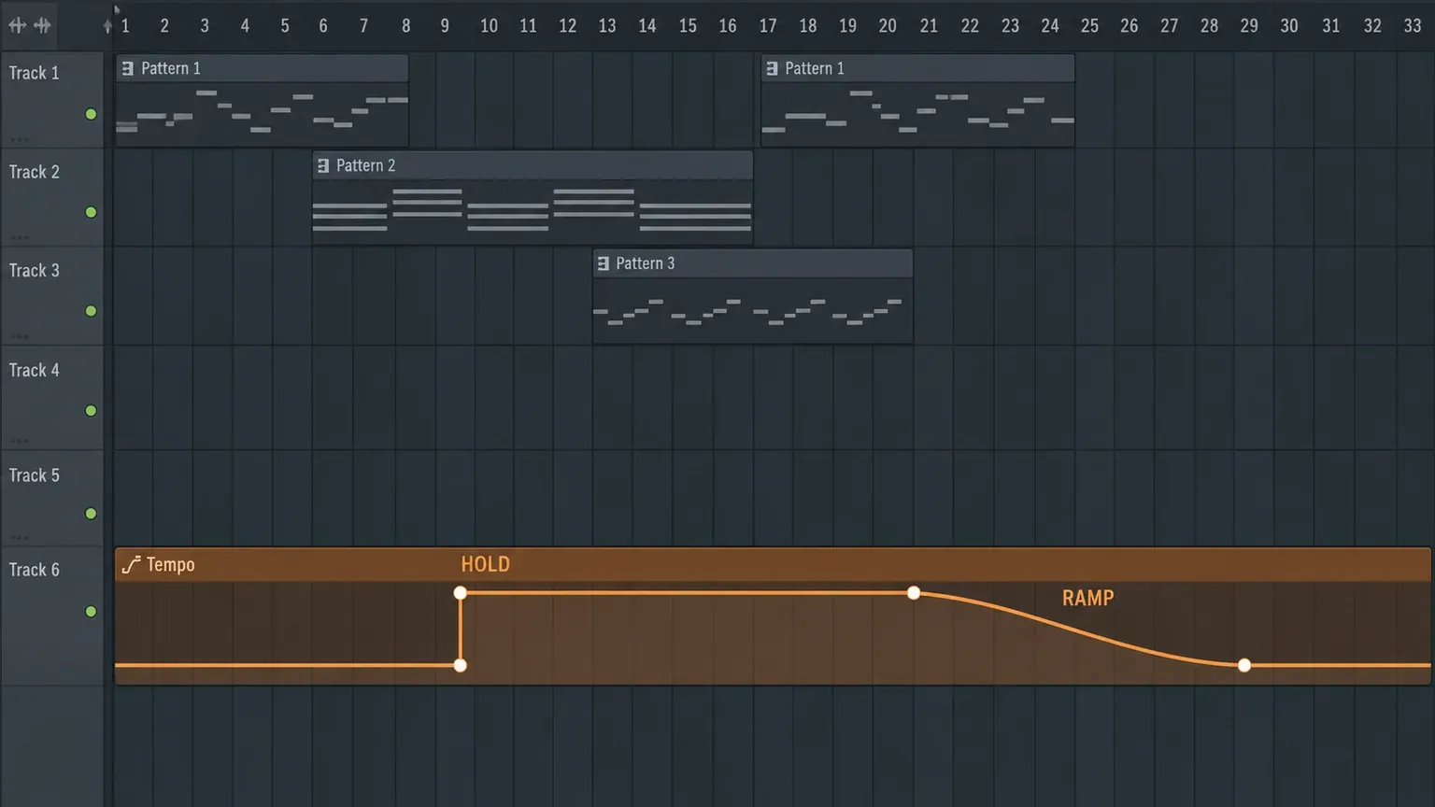This screenshot has width=1435, height=807.
Task: Select the first Pattern 1 clip notes
Action: click(x=262, y=113)
